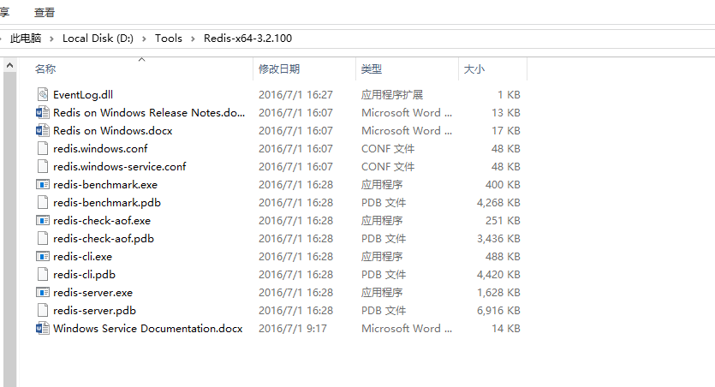Click the 488 KB size of redis-cli.exe

pos(503,257)
